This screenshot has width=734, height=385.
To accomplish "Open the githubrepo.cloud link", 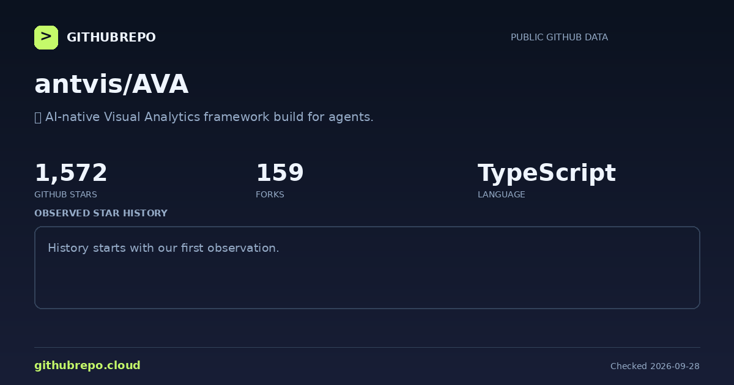I will coord(87,365).
